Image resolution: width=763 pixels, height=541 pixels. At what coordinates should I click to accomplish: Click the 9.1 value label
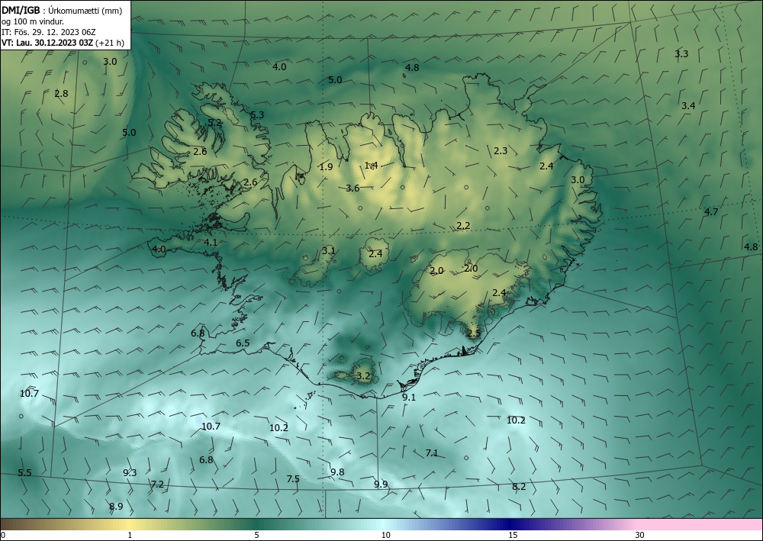[x=409, y=397]
